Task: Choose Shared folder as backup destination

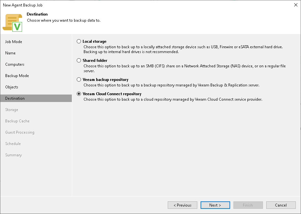Action: (79, 61)
